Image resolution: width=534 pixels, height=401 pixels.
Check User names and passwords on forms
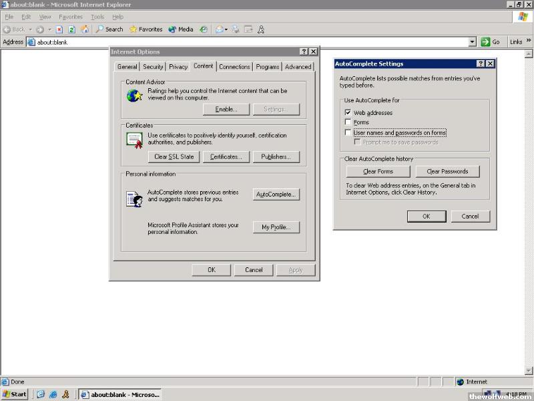click(x=348, y=132)
